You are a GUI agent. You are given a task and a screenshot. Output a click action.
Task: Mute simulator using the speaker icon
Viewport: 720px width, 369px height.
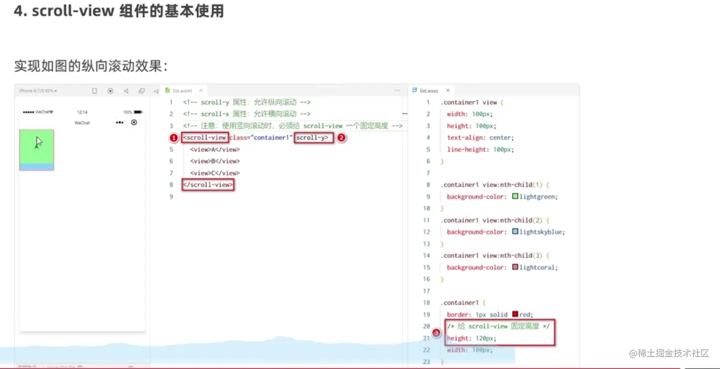pyautogui.click(x=126, y=91)
